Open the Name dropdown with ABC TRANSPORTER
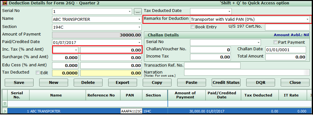Image resolution: width=313 pixels, height=115 pixels. pyautogui.click(x=139, y=19)
